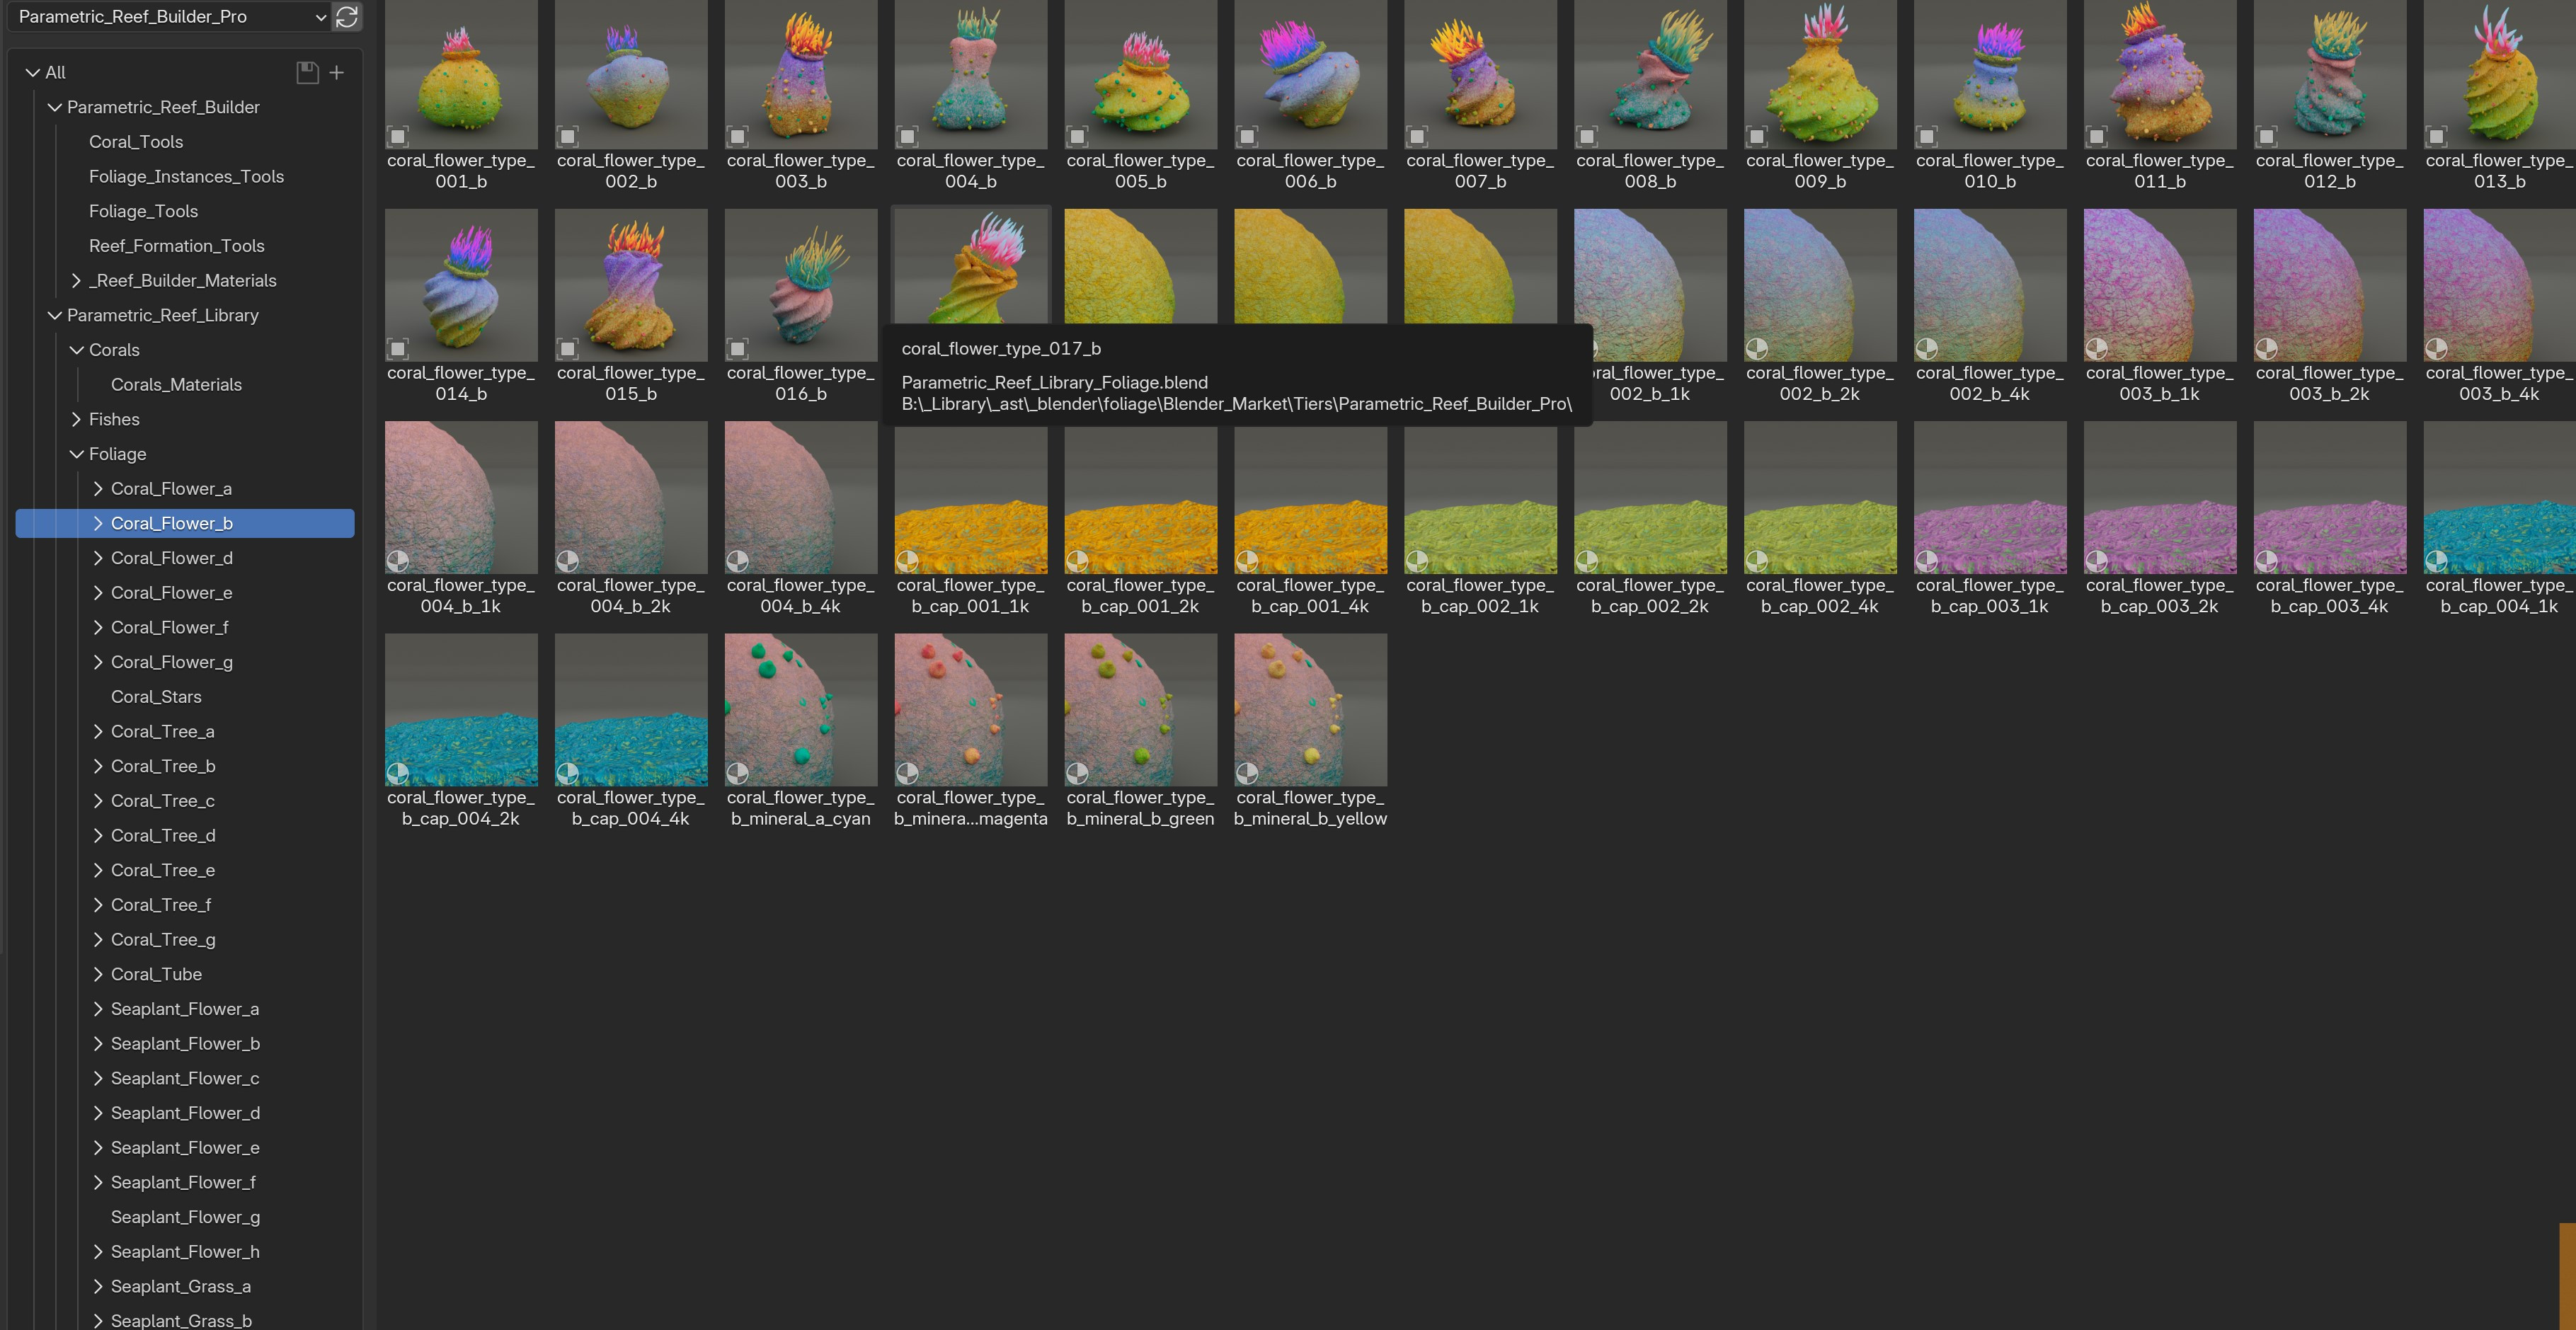Image resolution: width=2576 pixels, height=1330 pixels.
Task: Click collection icon on coral_flower_type_001_b thumbnail
Action: tap(398, 136)
